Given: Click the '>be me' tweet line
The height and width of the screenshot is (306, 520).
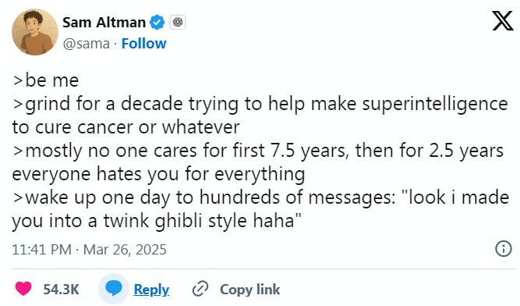Looking at the screenshot, I should click(x=46, y=80).
